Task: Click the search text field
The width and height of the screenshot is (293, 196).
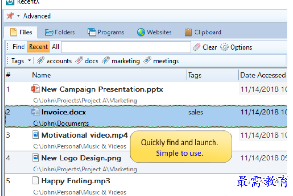Action: [126, 47]
